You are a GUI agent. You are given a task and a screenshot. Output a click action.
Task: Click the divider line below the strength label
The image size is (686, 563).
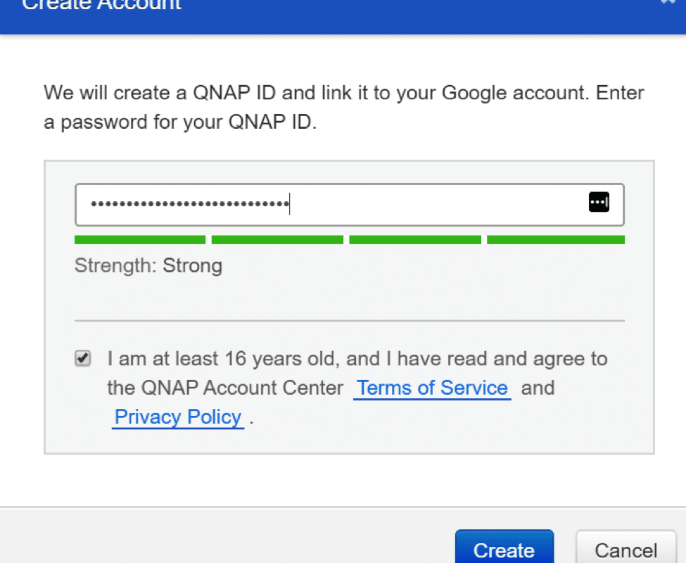(x=350, y=321)
